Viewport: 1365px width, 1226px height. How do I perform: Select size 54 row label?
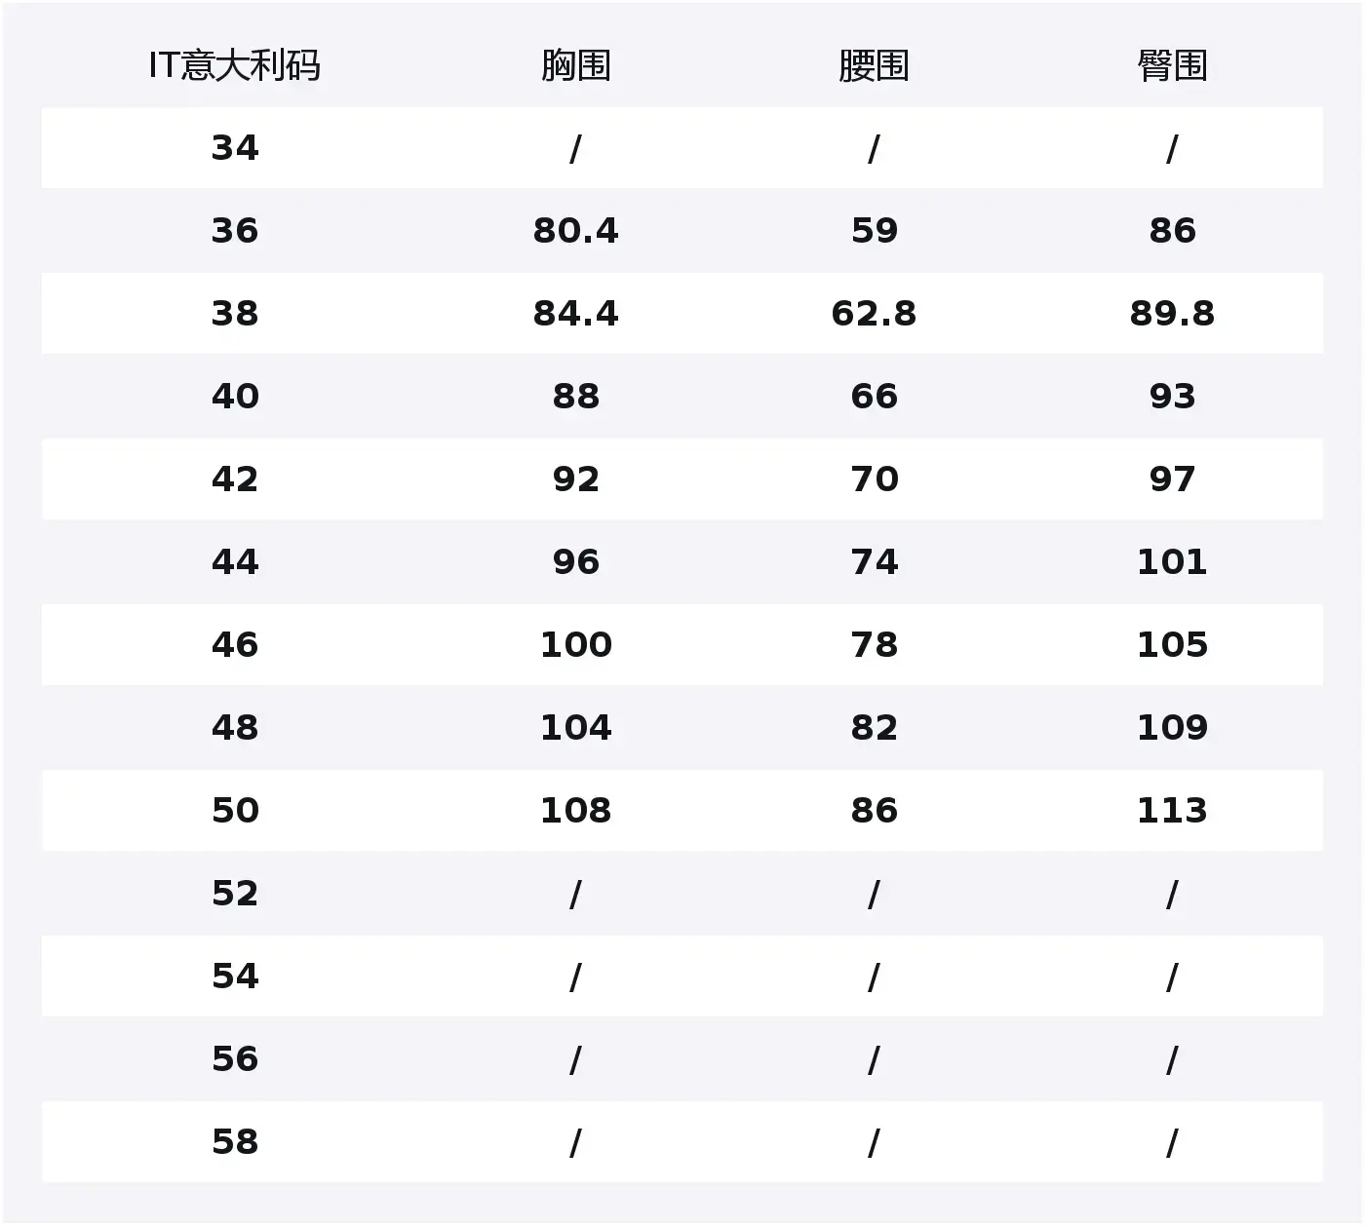click(x=235, y=977)
